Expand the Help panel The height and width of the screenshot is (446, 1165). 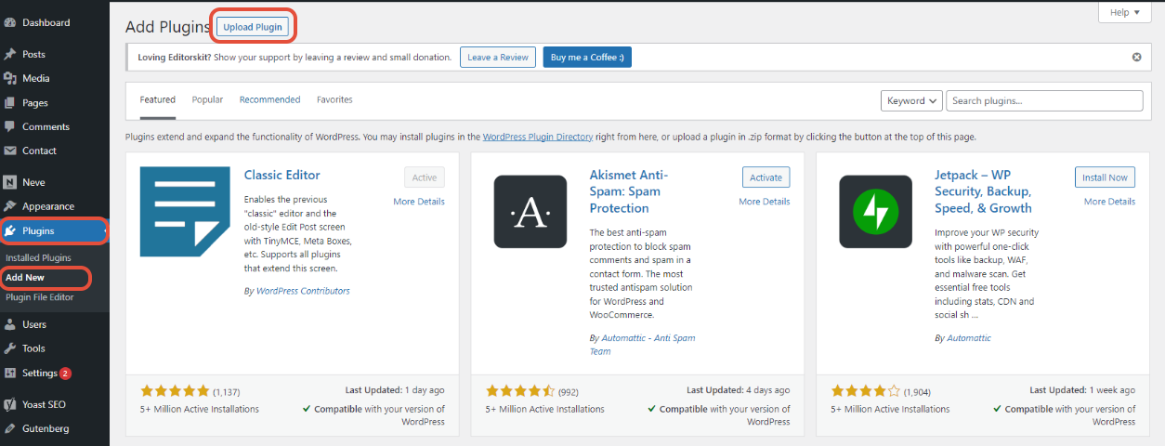click(x=1124, y=12)
